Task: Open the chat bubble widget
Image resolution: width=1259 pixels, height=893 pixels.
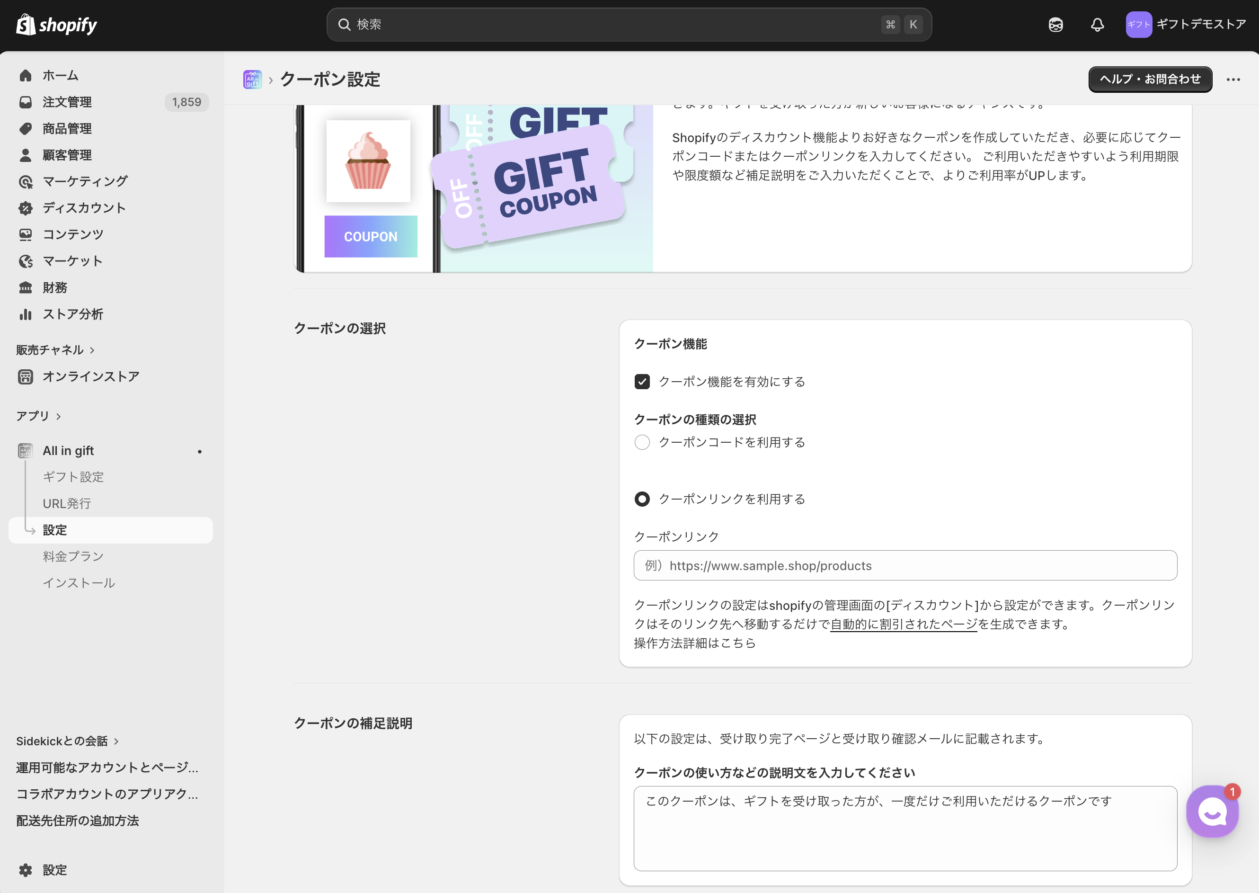Action: tap(1212, 812)
